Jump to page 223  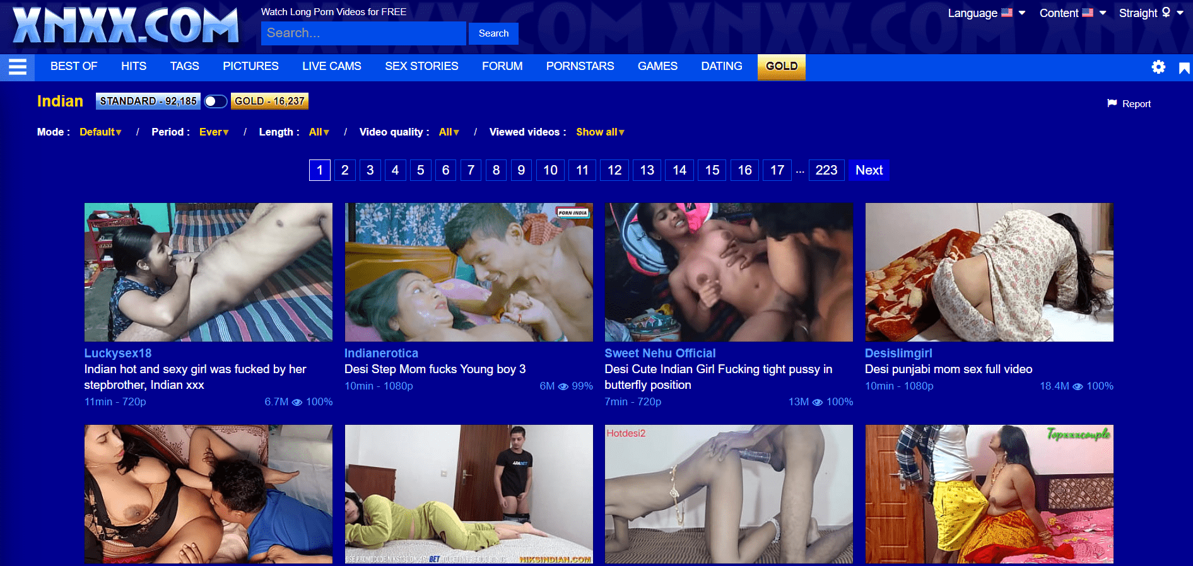pos(826,170)
